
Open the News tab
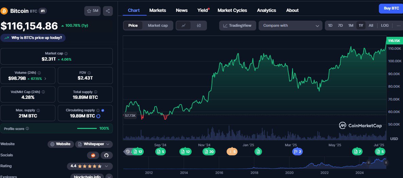pos(182,10)
